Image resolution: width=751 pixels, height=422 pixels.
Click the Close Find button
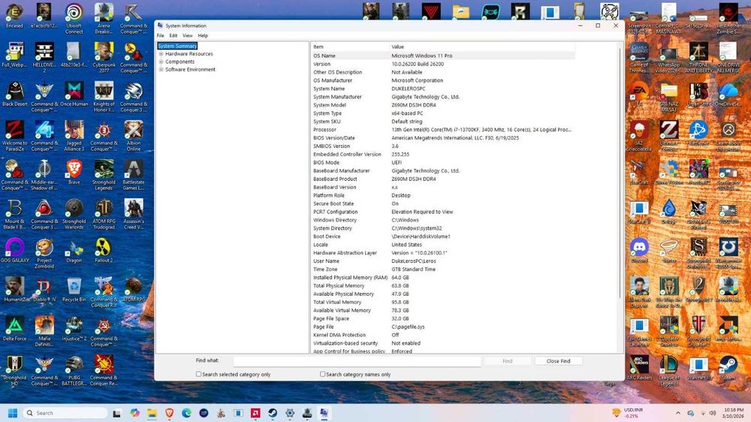(x=558, y=361)
